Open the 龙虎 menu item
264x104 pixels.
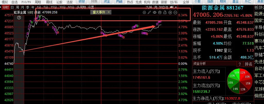(139, 2)
